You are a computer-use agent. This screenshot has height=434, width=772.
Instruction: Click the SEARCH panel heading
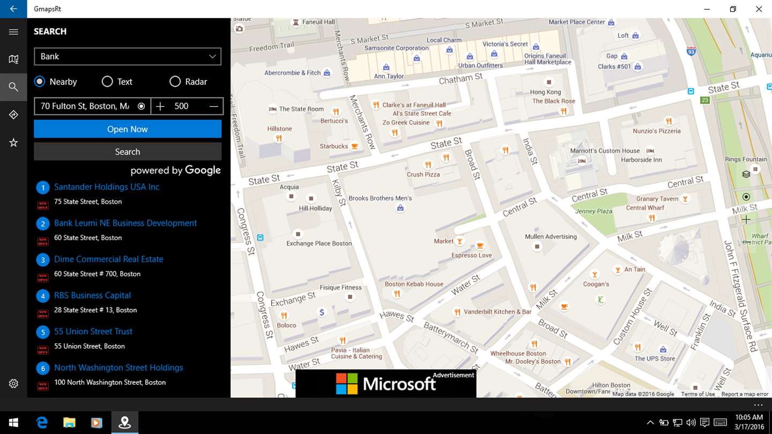pos(50,31)
